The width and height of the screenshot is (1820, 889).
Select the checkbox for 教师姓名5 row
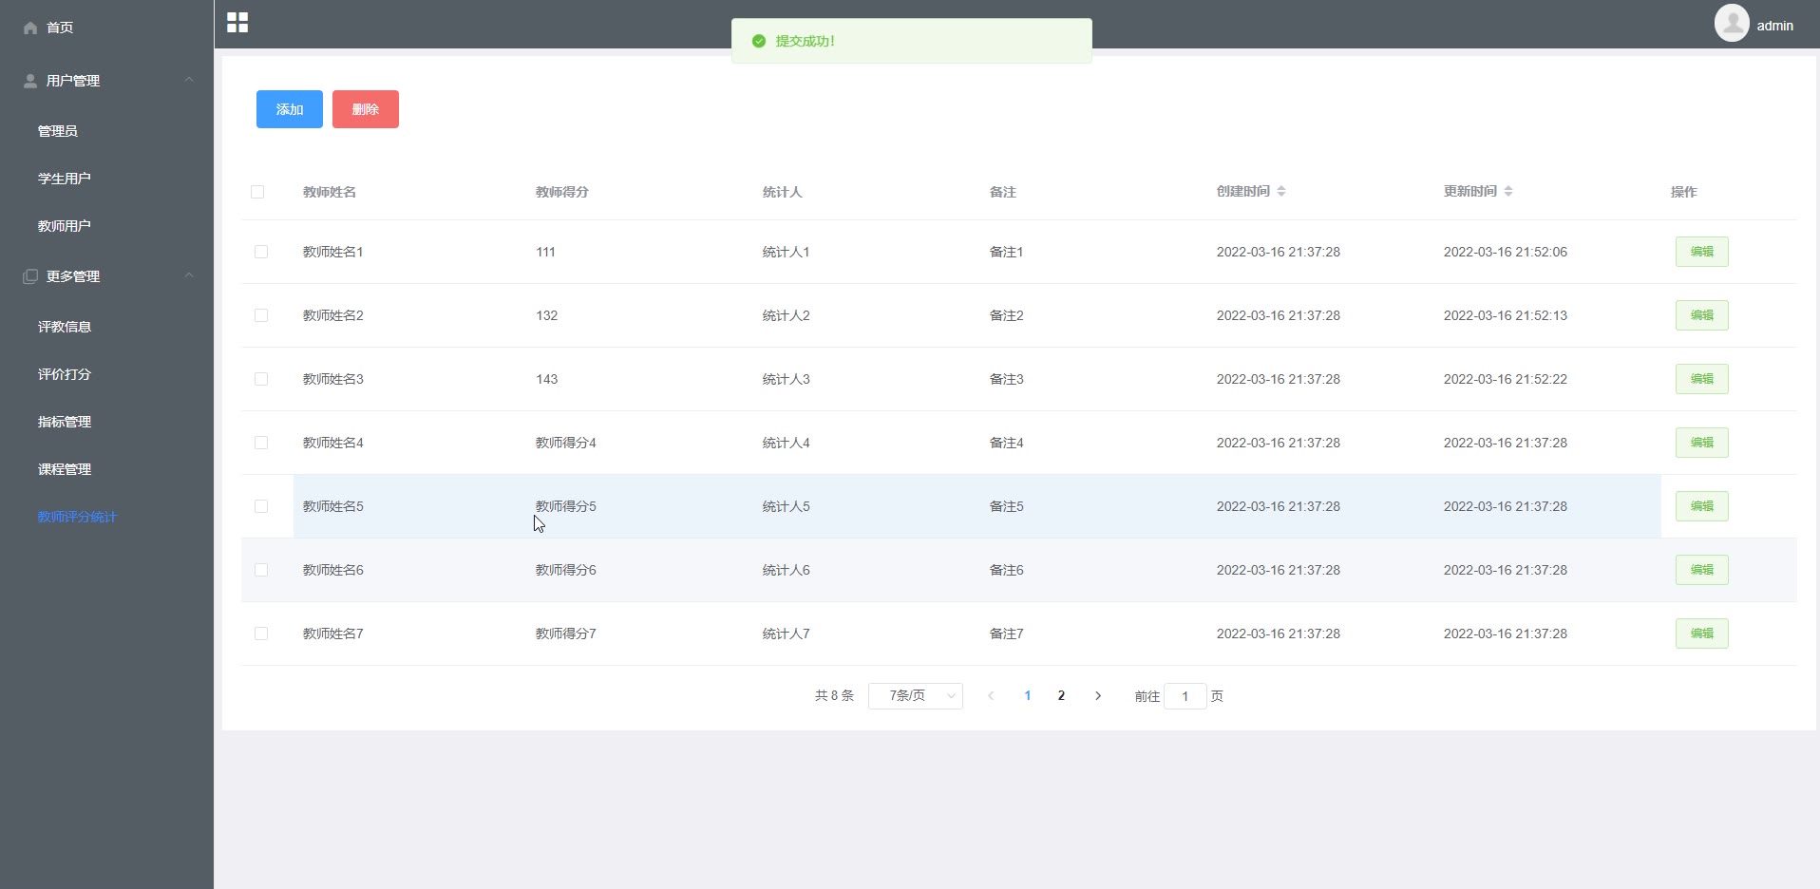[x=261, y=506]
